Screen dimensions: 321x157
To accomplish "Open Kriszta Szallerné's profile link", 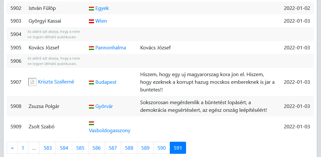I will point(56,82).
